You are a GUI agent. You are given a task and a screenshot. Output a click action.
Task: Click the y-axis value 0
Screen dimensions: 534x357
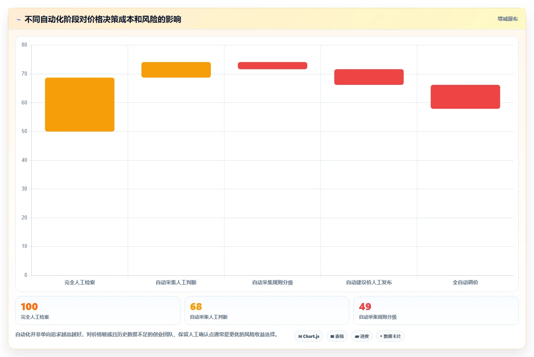pos(26,275)
